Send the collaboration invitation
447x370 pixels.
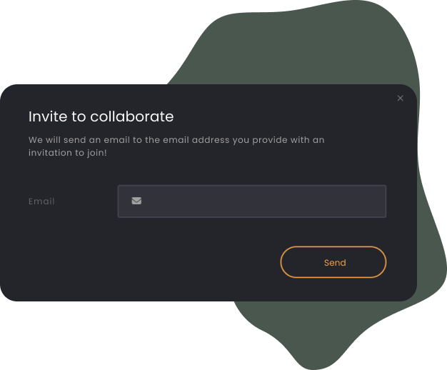(x=333, y=262)
